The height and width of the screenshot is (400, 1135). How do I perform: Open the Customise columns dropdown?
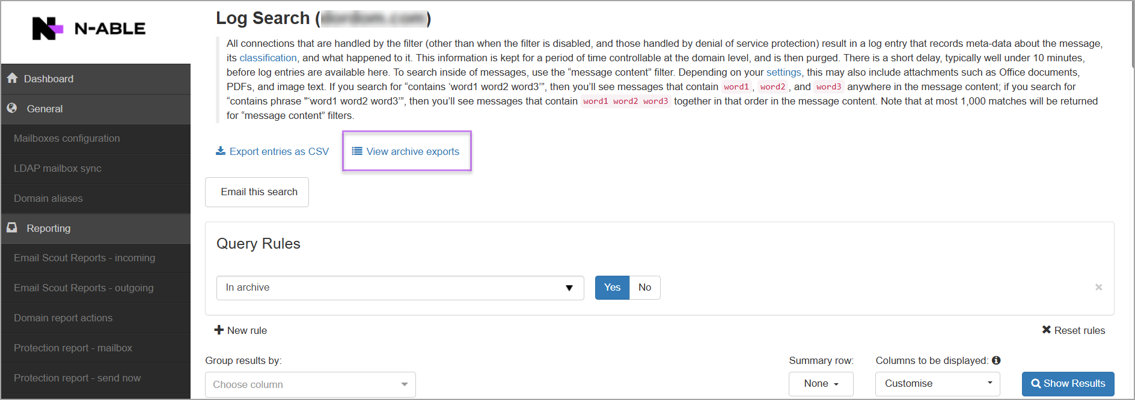click(x=937, y=384)
